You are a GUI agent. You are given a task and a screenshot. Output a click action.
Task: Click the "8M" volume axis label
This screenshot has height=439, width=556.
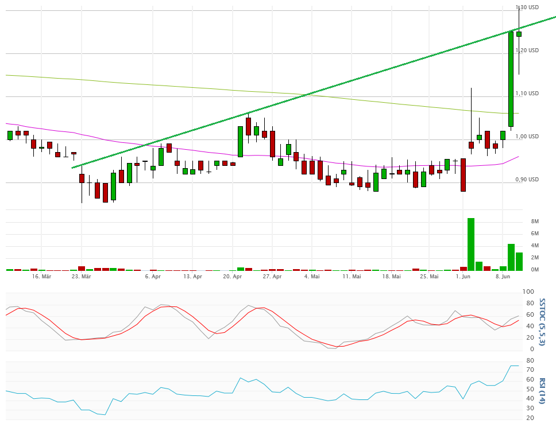tap(534, 222)
